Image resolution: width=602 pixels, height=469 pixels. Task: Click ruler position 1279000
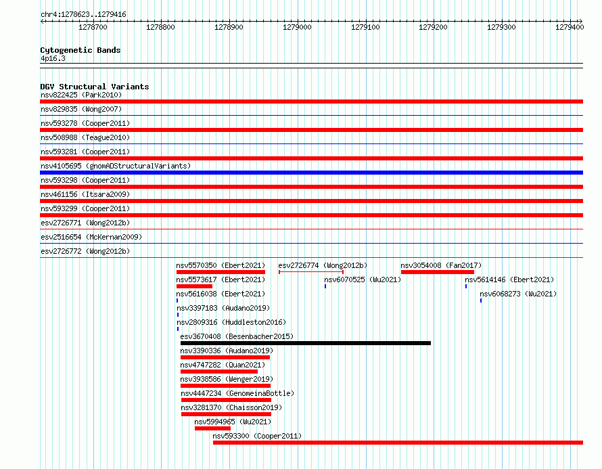pyautogui.click(x=297, y=27)
